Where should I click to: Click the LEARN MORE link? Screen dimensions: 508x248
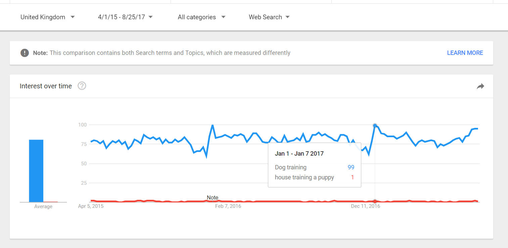point(465,53)
